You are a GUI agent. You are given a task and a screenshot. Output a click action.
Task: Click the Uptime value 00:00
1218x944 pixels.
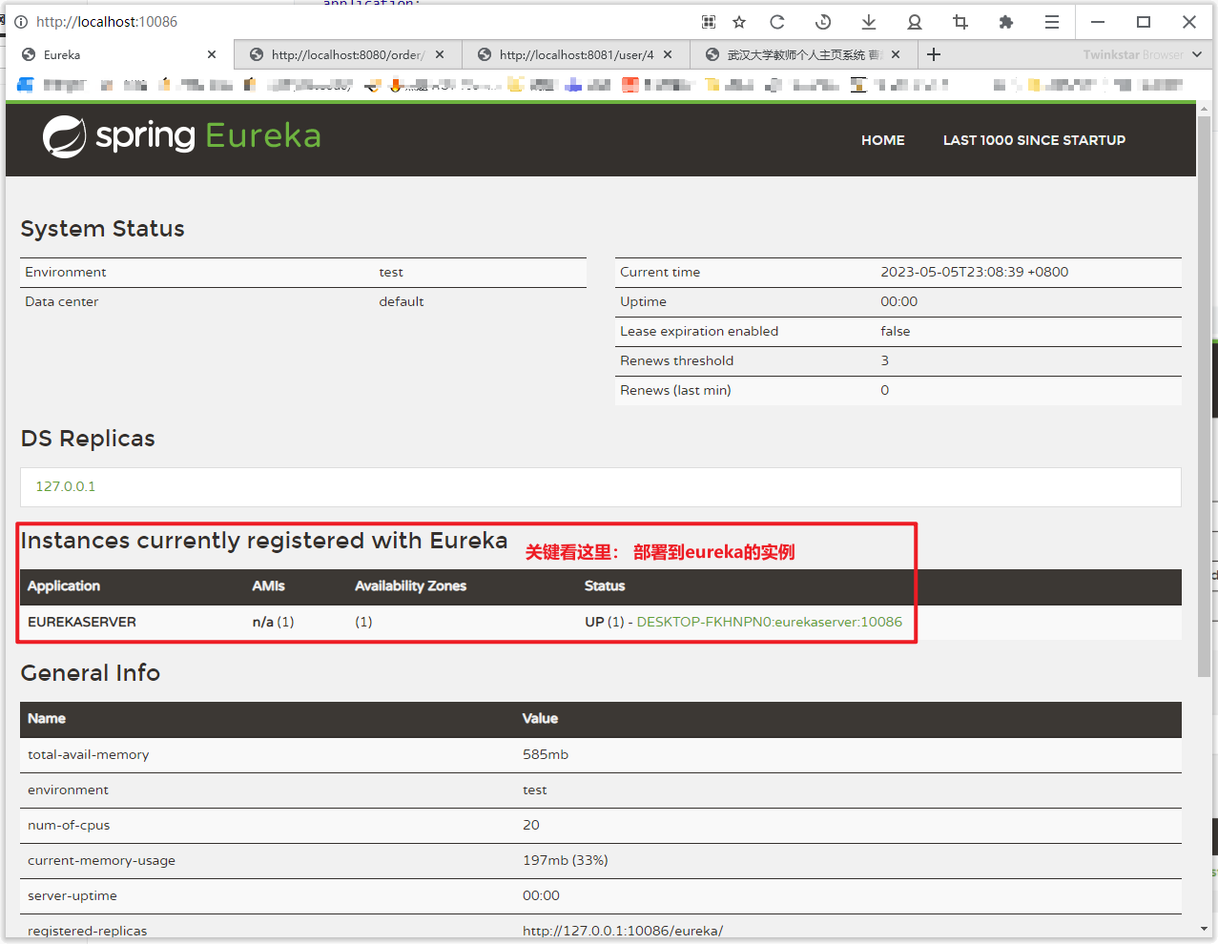pyautogui.click(x=899, y=301)
